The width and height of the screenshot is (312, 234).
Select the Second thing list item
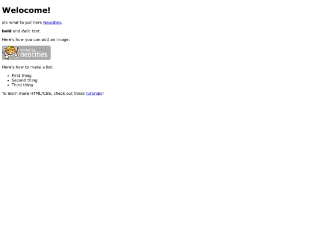24,80
